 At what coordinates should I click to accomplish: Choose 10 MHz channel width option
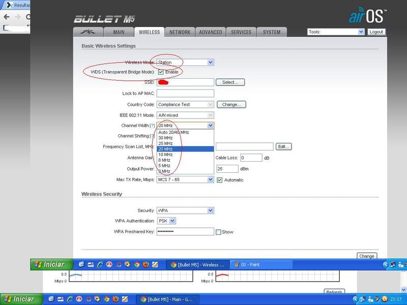tap(185, 155)
